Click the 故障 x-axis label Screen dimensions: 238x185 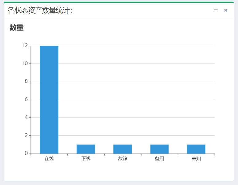coord(123,159)
